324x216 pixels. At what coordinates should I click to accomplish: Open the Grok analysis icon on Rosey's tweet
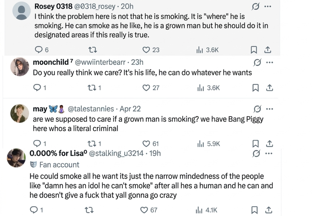coord(256,6)
